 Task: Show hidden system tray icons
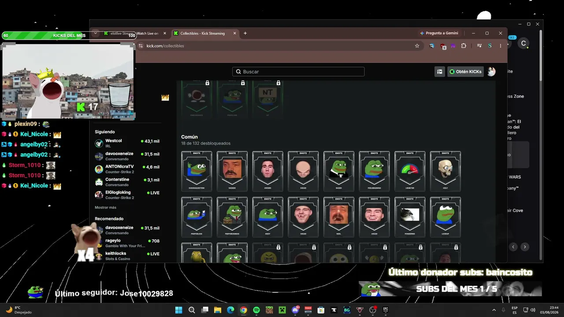pos(493,310)
